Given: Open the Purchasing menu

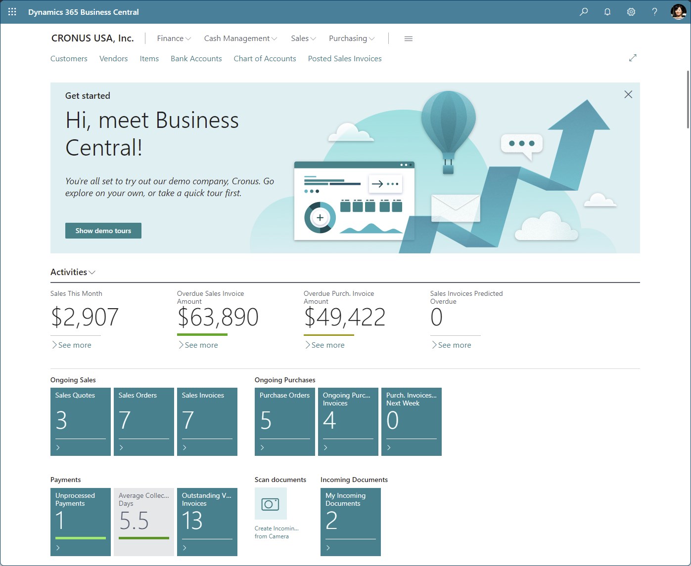Looking at the screenshot, I should pos(351,38).
